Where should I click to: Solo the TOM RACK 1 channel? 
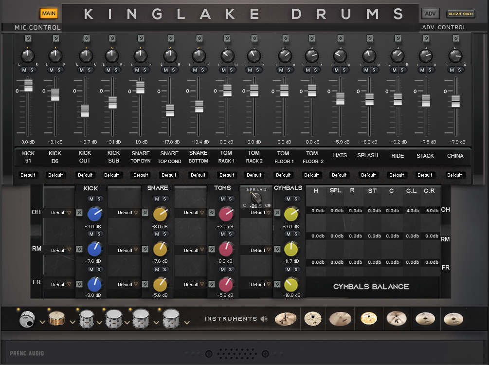231,70
